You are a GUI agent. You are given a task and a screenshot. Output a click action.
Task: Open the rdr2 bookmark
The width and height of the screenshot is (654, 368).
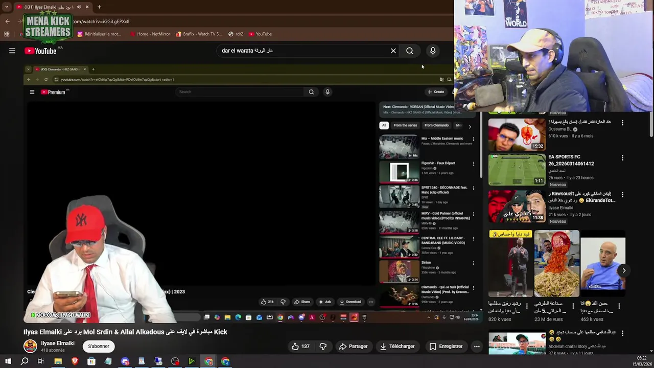(x=236, y=34)
